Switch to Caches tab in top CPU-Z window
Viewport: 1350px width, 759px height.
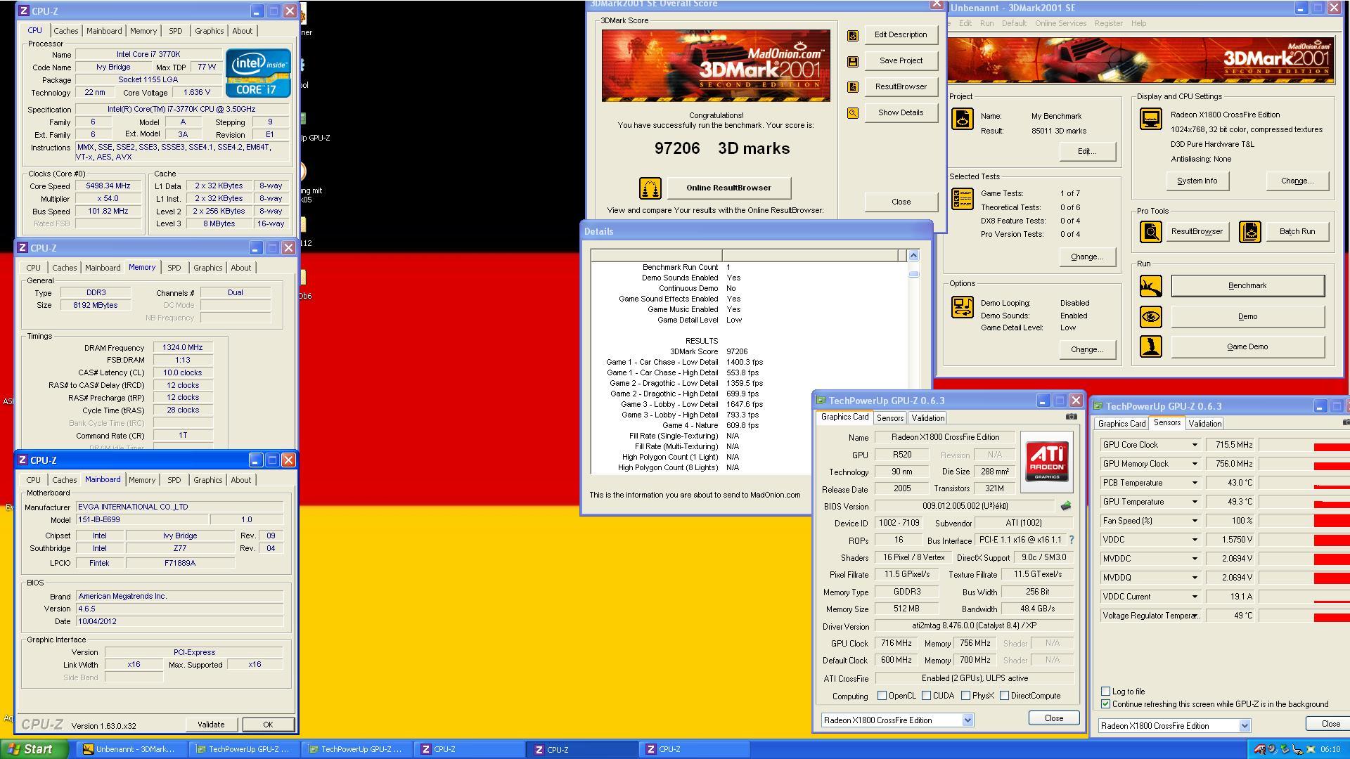[65, 31]
